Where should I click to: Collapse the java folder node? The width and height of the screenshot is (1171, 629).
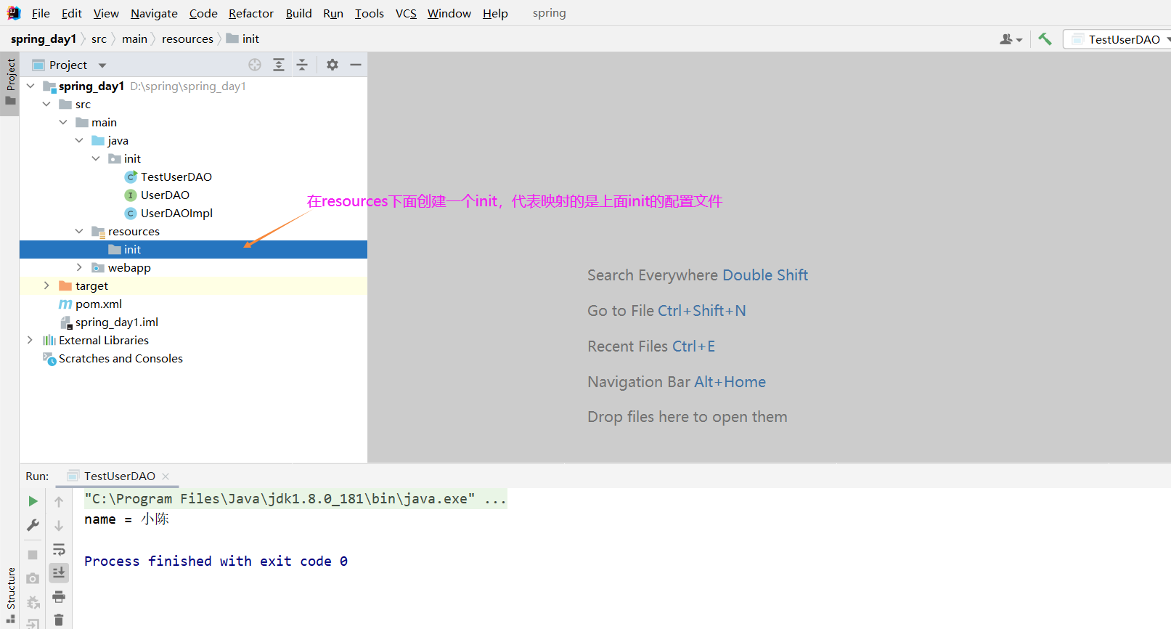(79, 140)
